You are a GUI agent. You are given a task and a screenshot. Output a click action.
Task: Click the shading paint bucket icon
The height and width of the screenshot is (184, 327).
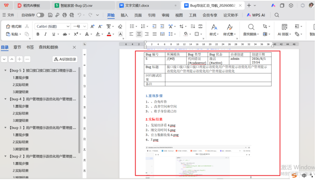tap(186, 34)
